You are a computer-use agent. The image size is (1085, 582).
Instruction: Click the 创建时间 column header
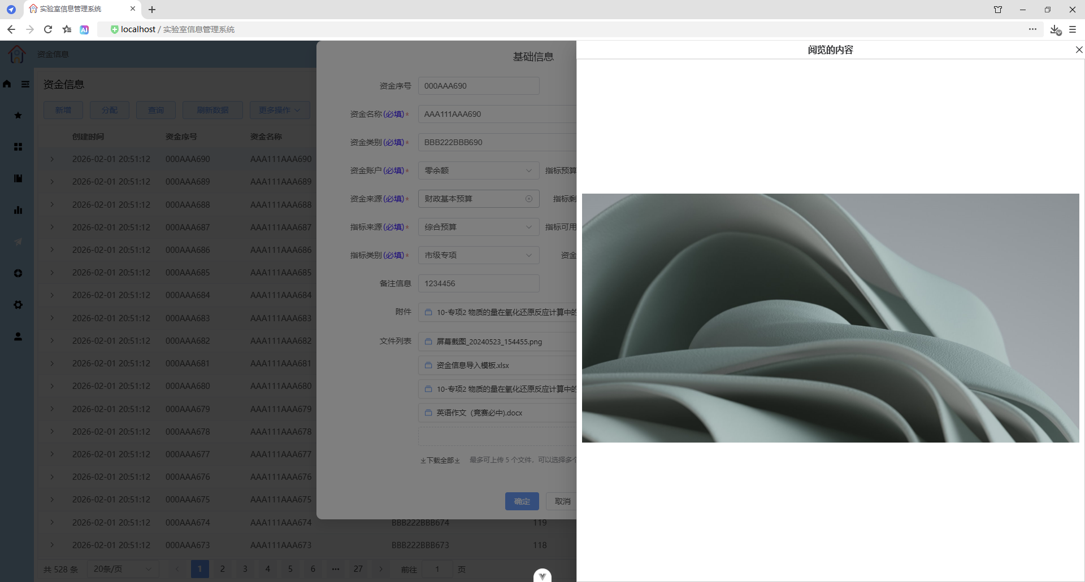[88, 137]
